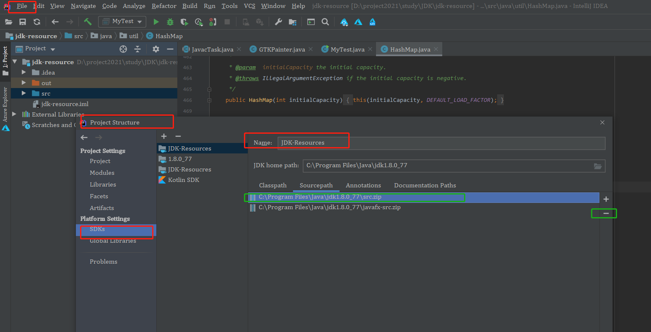651x332 pixels.
Task: Open the VCS menu
Action: pyautogui.click(x=249, y=6)
